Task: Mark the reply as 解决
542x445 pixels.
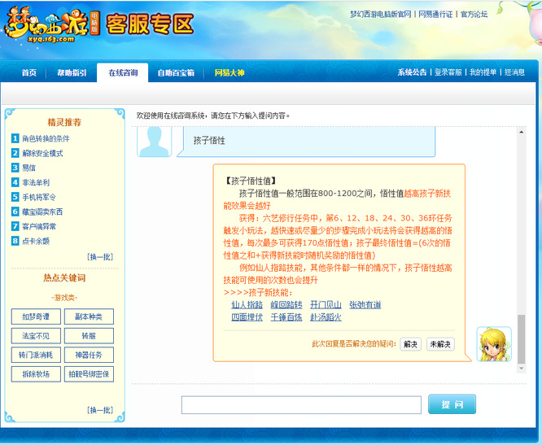Action: pos(410,344)
